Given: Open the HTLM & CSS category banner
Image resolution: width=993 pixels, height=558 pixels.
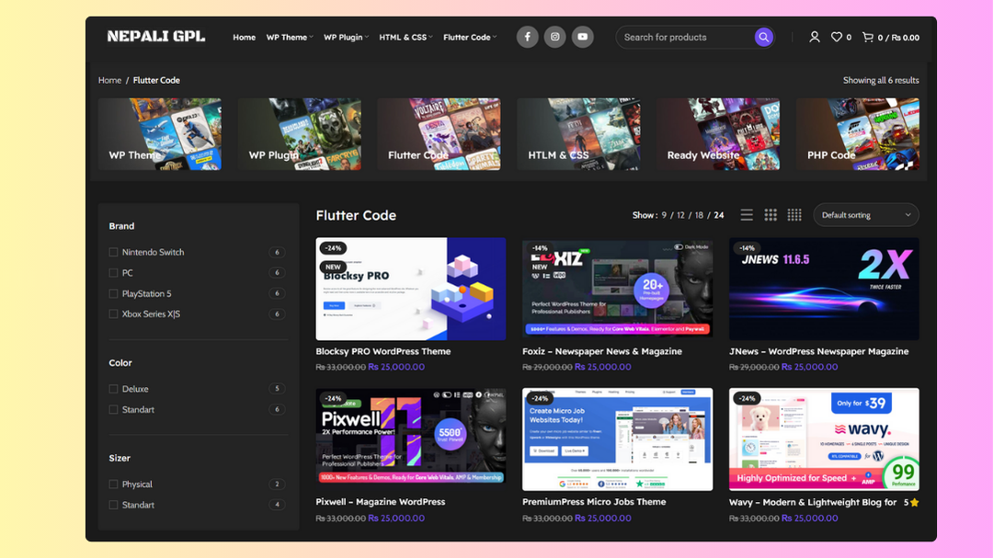Looking at the screenshot, I should coord(579,133).
